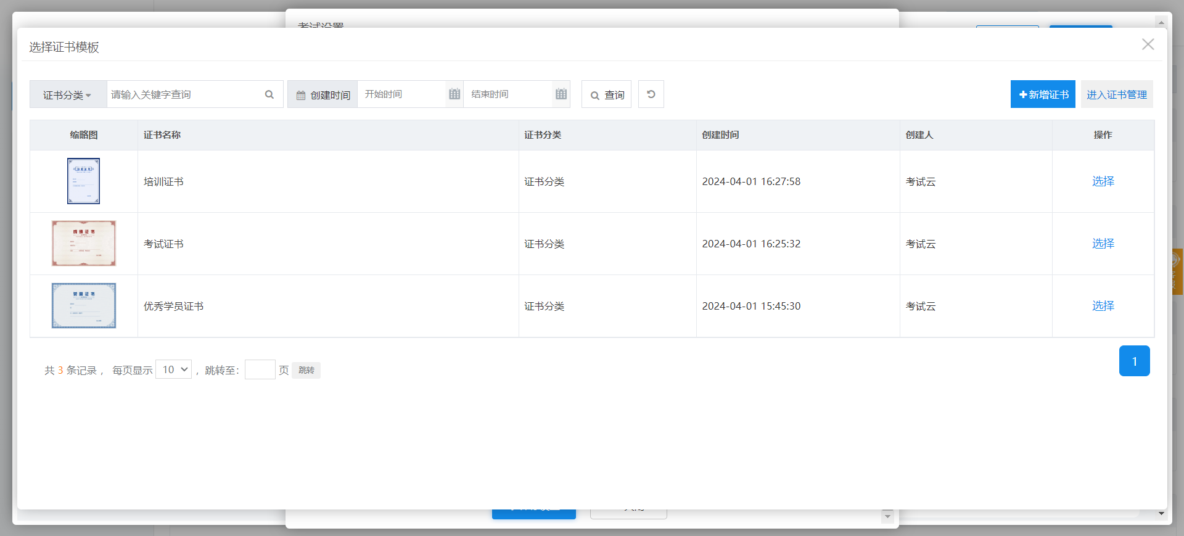Click the 跳转 page jump button
The image size is (1184, 536).
point(306,370)
